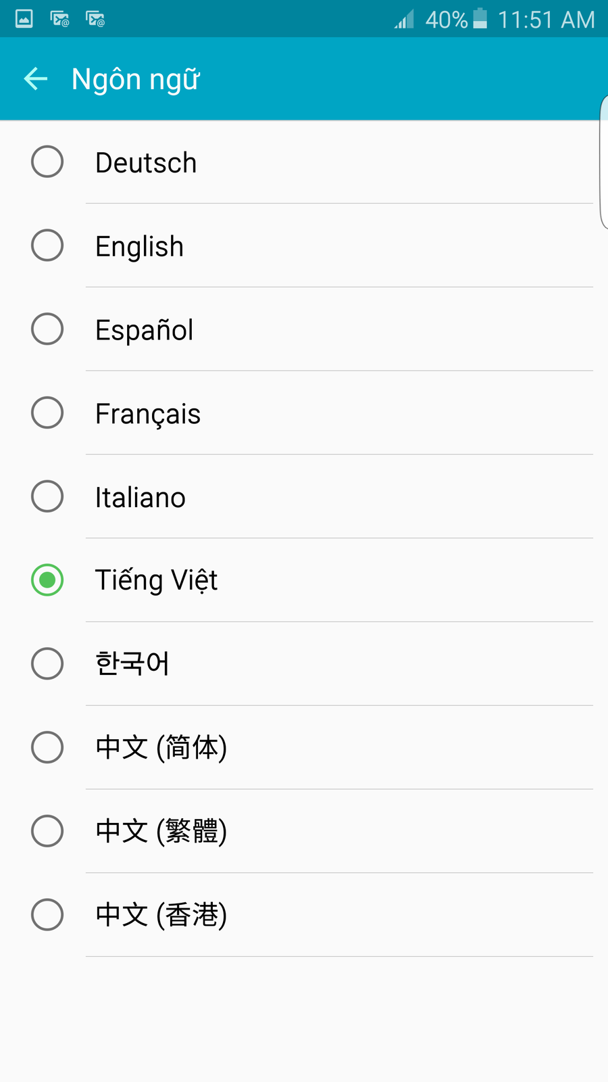Viewport: 608px width, 1082px height.
Task: Choose the Italiano radio button
Action: 47,496
